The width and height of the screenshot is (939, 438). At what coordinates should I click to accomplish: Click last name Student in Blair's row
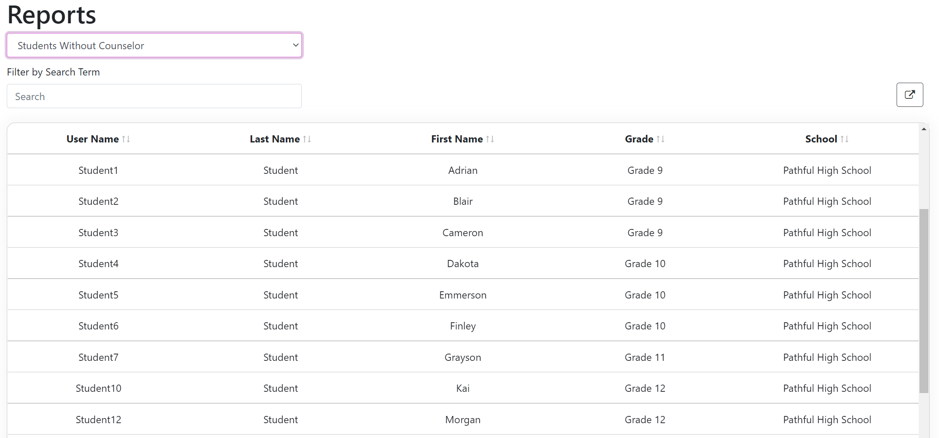(281, 201)
